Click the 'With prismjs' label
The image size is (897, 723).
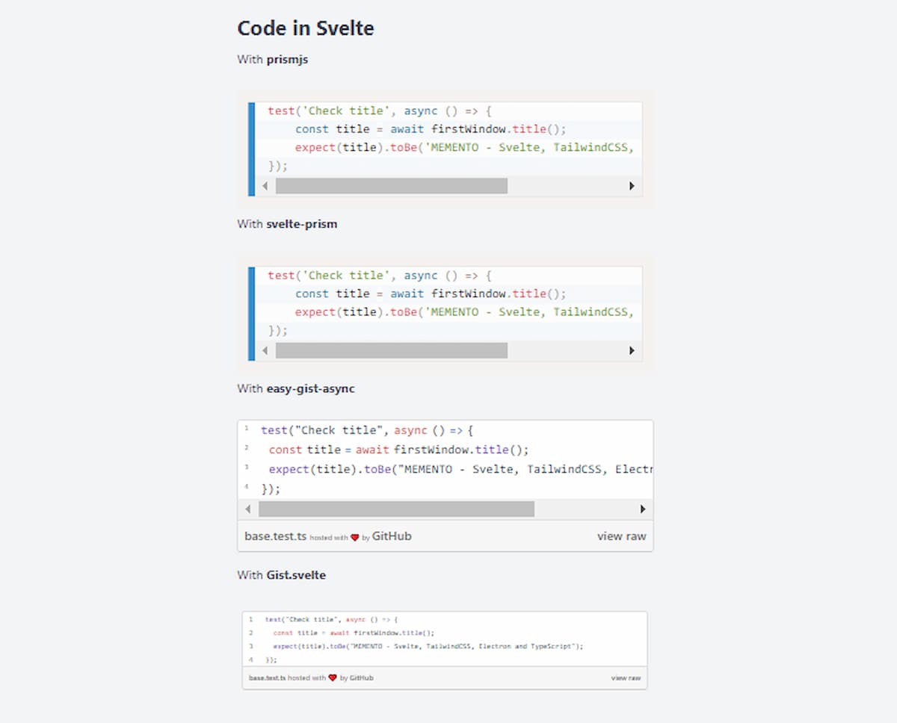272,59
